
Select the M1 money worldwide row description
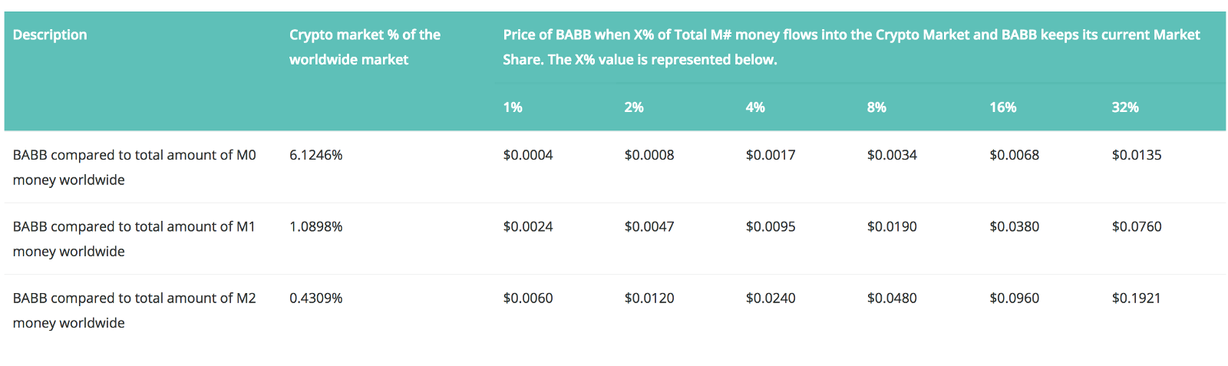(x=134, y=239)
